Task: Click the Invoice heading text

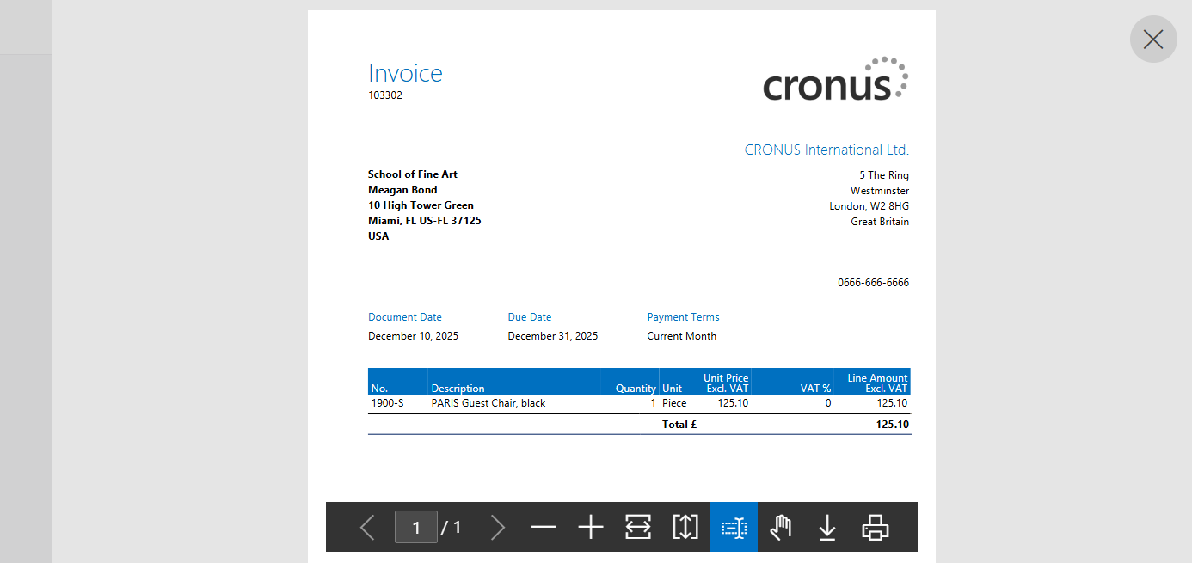Action: point(405,73)
